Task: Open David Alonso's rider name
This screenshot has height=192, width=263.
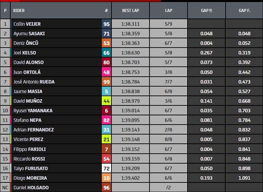Action: click(x=28, y=63)
